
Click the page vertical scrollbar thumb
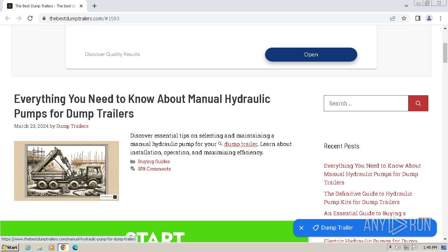click(445, 52)
